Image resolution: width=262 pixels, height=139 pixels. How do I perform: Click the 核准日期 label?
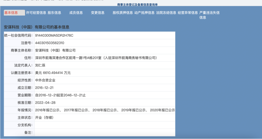point(25,103)
